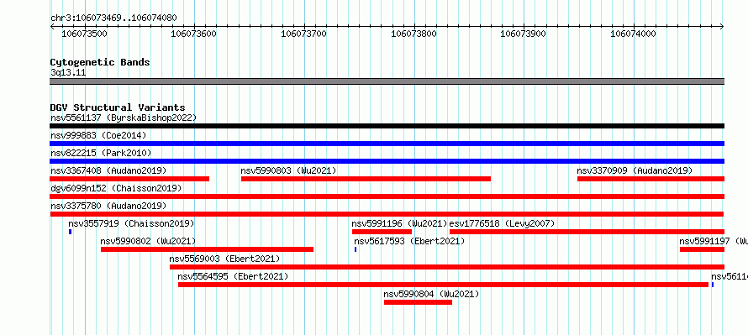The width and height of the screenshot is (748, 335).
Task: Open the nsv5990802 (Wu2021) label
Action: [x=149, y=241]
